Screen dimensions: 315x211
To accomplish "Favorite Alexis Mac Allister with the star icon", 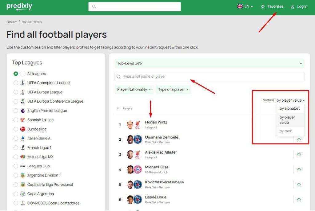I will click(x=299, y=154).
